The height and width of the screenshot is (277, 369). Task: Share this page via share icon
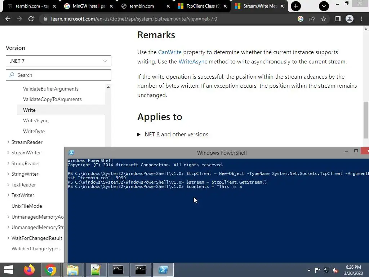click(312, 19)
